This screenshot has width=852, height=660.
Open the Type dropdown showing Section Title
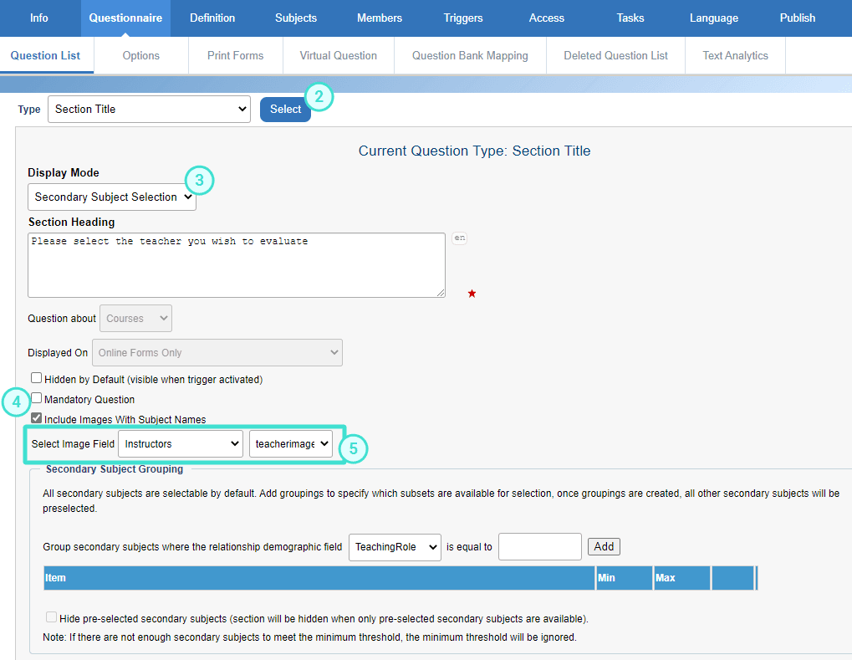pyautogui.click(x=149, y=109)
